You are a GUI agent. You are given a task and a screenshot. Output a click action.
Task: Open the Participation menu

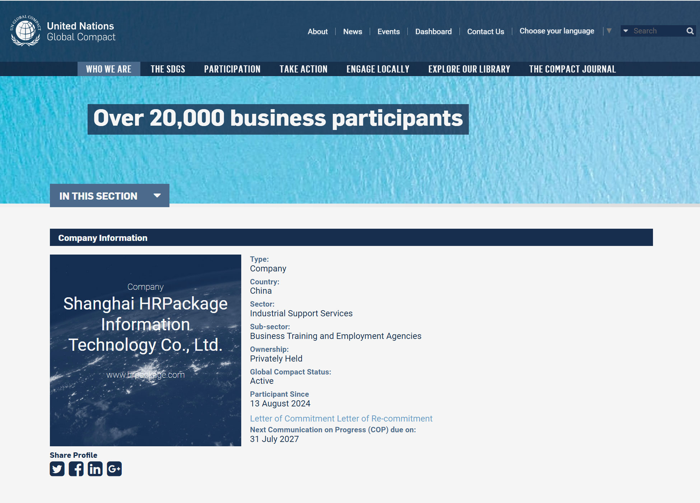pyautogui.click(x=232, y=69)
